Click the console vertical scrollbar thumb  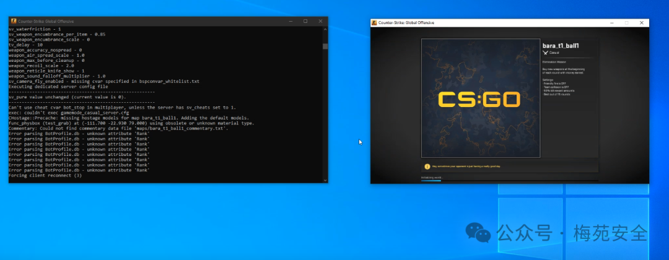pyautogui.click(x=325, y=46)
